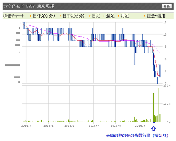Viewport: 176px width, 141px height.
Task: Switch to the 月足 monthly chart
Action: tap(125, 16)
